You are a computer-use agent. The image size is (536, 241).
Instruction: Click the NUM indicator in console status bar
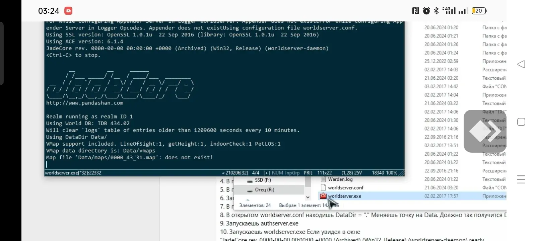click(277, 173)
